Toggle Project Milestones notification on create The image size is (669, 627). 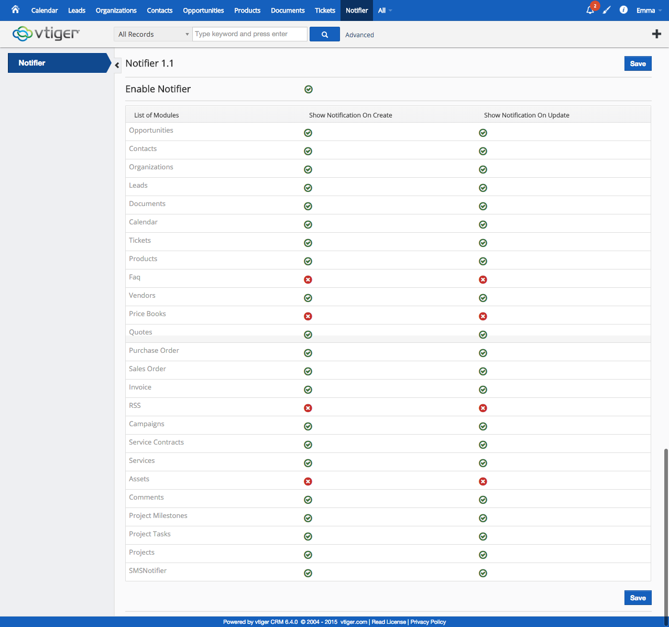click(x=308, y=518)
